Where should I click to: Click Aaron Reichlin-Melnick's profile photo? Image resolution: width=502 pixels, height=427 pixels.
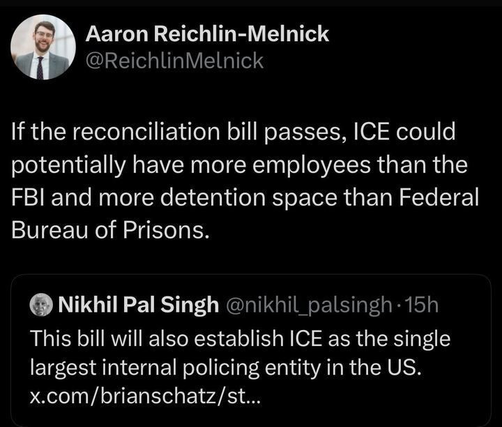(x=44, y=47)
